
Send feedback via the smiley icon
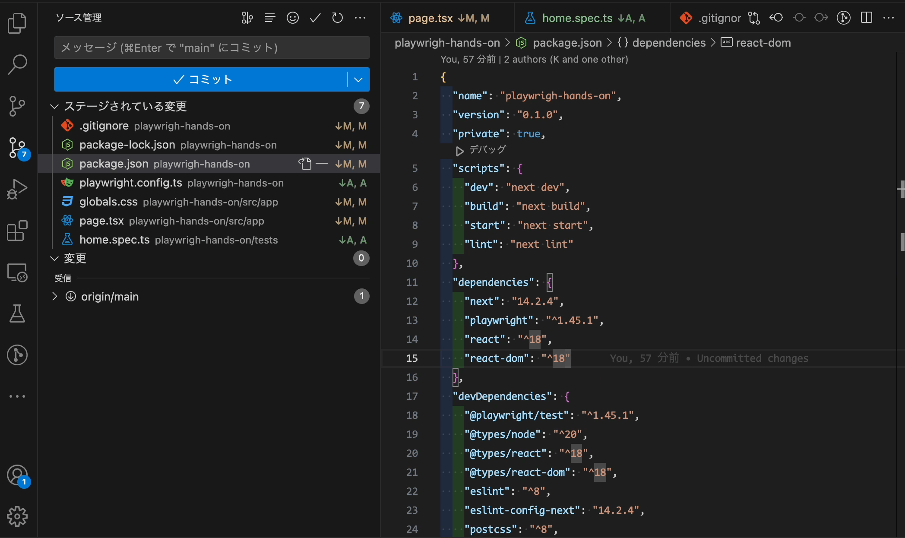(293, 18)
